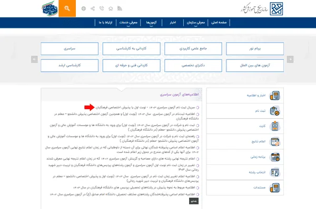This screenshot has width=316, height=209.
Task: Click the emblem logo beside search
Action: [50, 8]
